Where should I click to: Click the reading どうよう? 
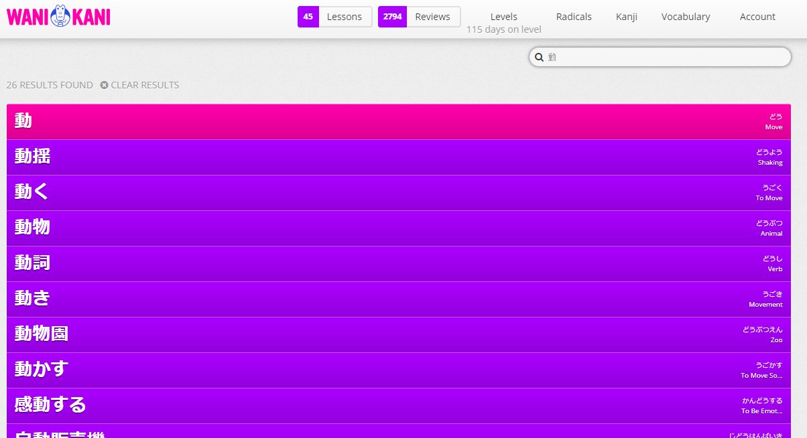769,152
